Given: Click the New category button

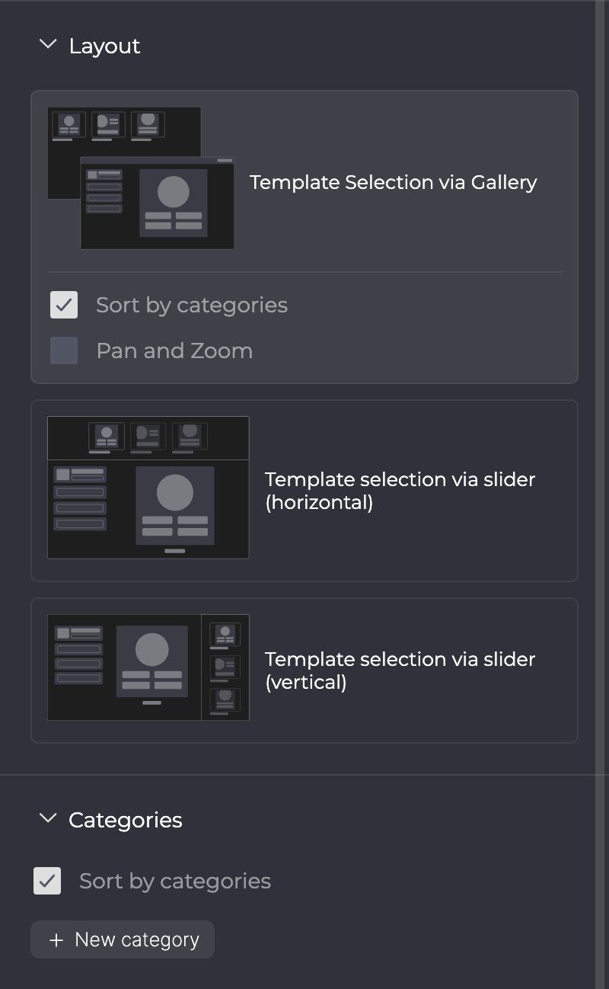Looking at the screenshot, I should (123, 939).
